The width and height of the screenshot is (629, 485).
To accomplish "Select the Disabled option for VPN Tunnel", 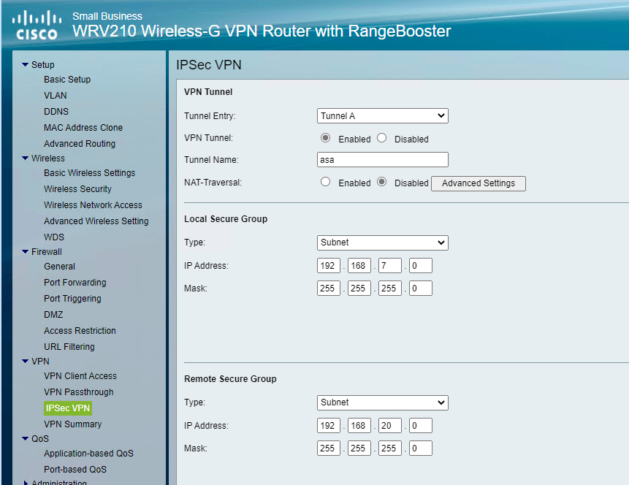I will 382,138.
